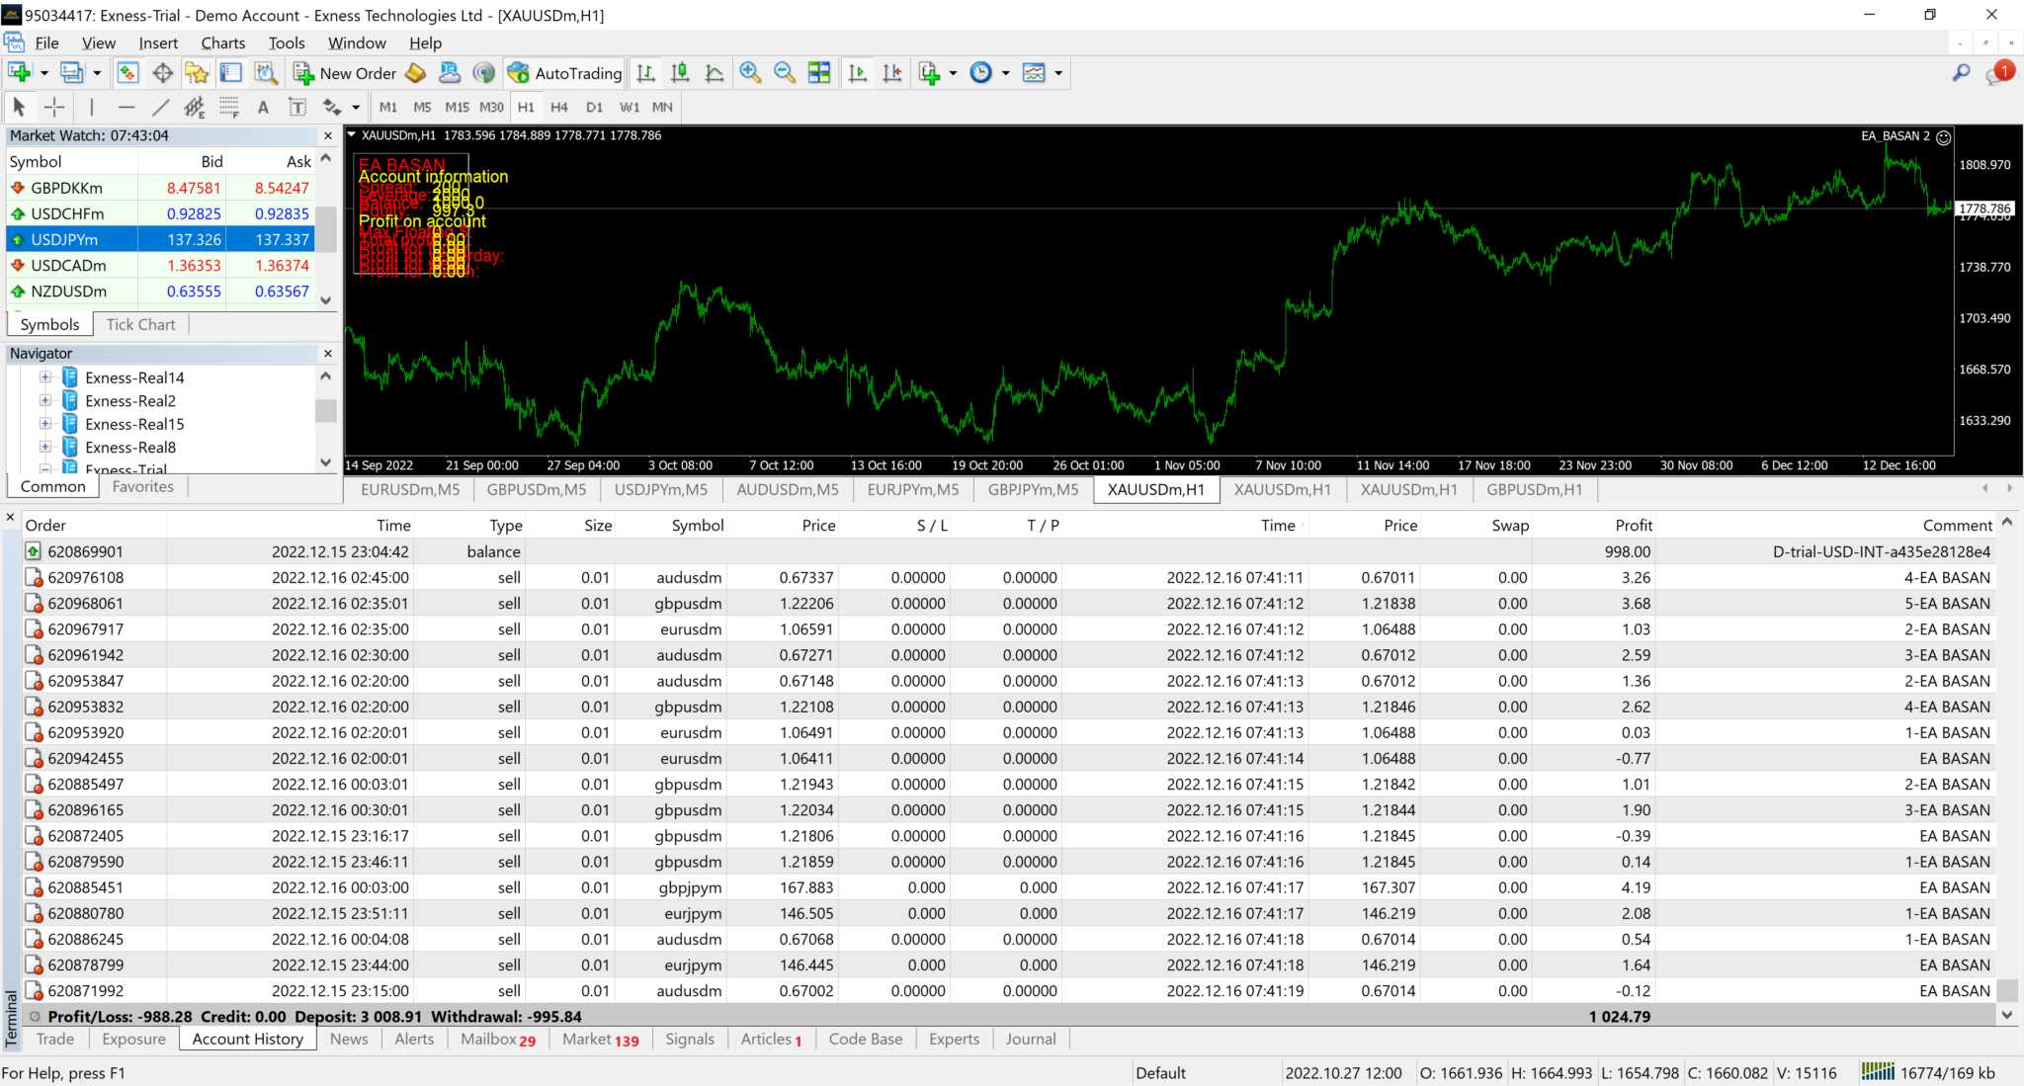The width and height of the screenshot is (2024, 1086).
Task: Tile windows with the grid icon
Action: point(819,73)
